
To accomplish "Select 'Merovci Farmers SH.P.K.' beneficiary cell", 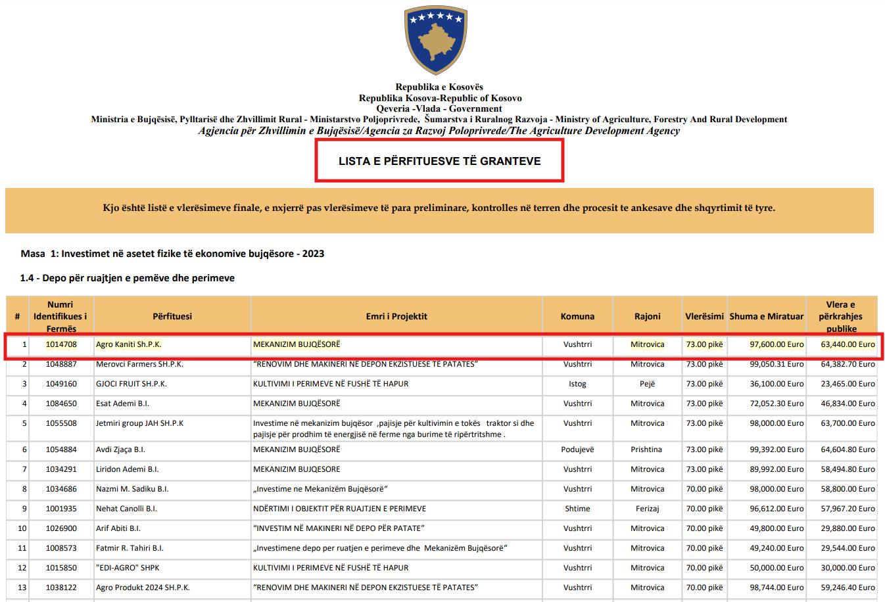I will (x=139, y=364).
